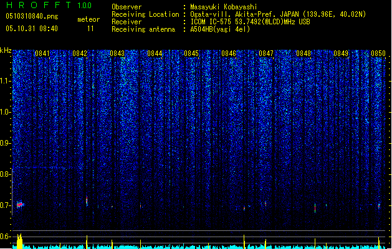Click the 0.9 kHz axis label

(x=5, y=143)
